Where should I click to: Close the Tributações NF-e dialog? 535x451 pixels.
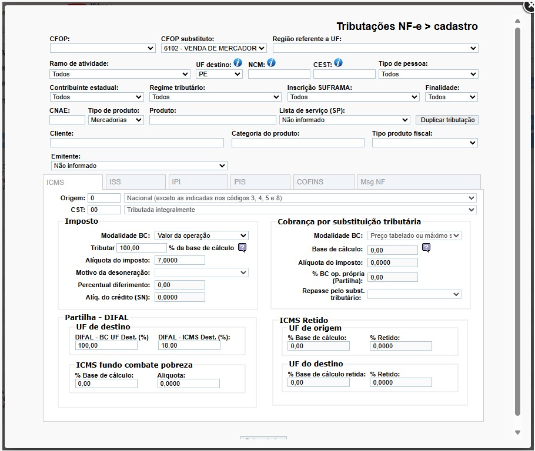click(529, 5)
